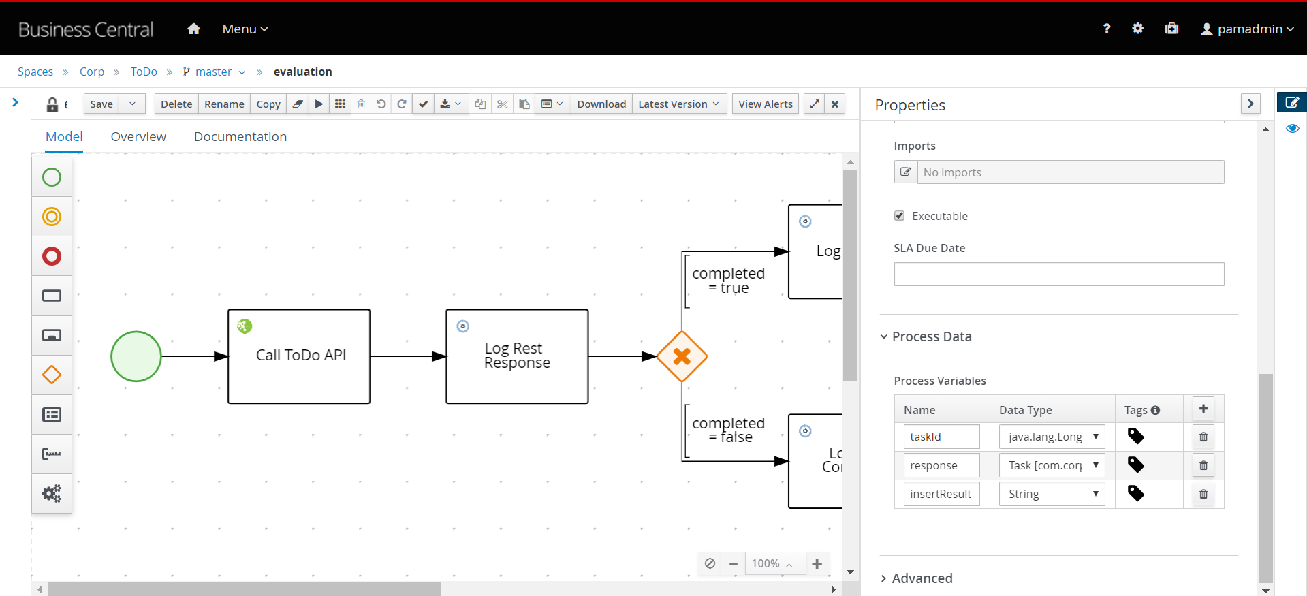The height and width of the screenshot is (596, 1307).
Task: Select the Containers lane palette icon
Action: tap(52, 414)
